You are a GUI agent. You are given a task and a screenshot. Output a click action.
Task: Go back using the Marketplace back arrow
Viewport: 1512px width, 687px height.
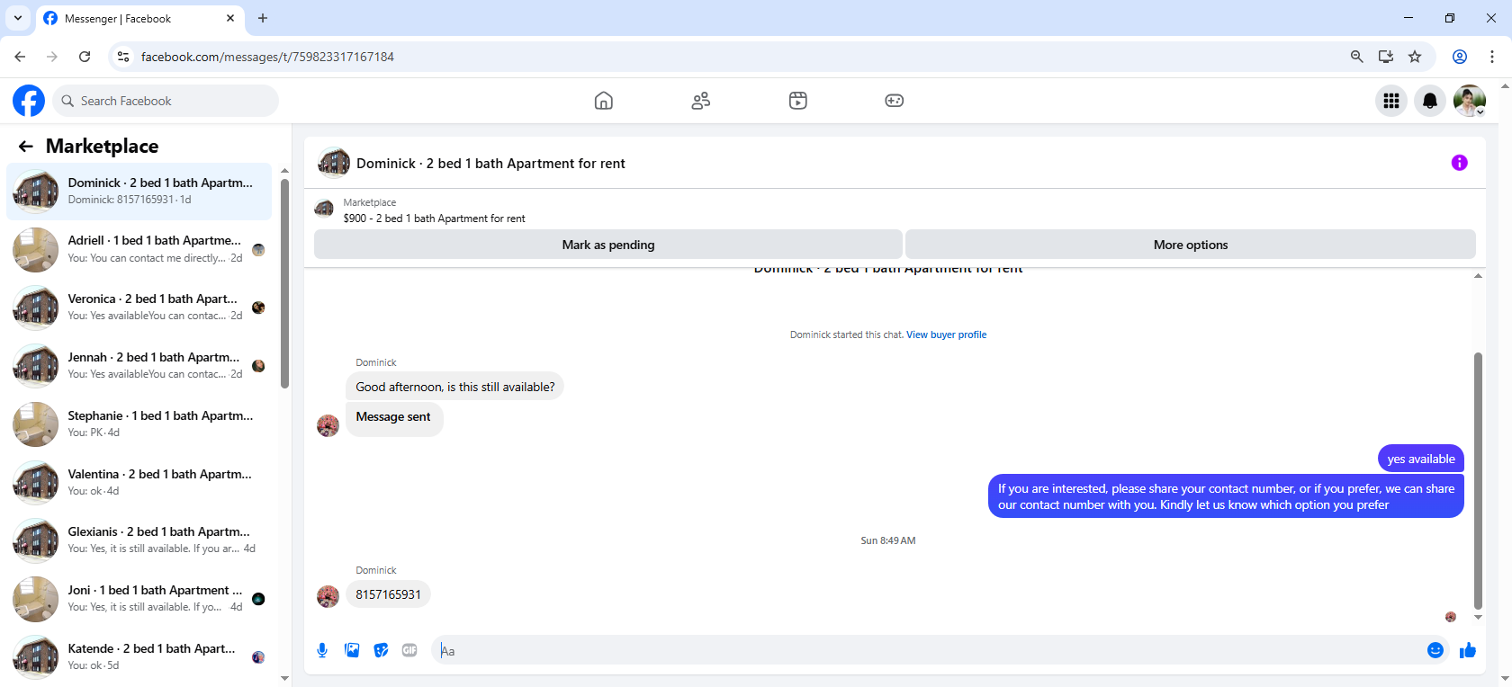pyautogui.click(x=26, y=146)
